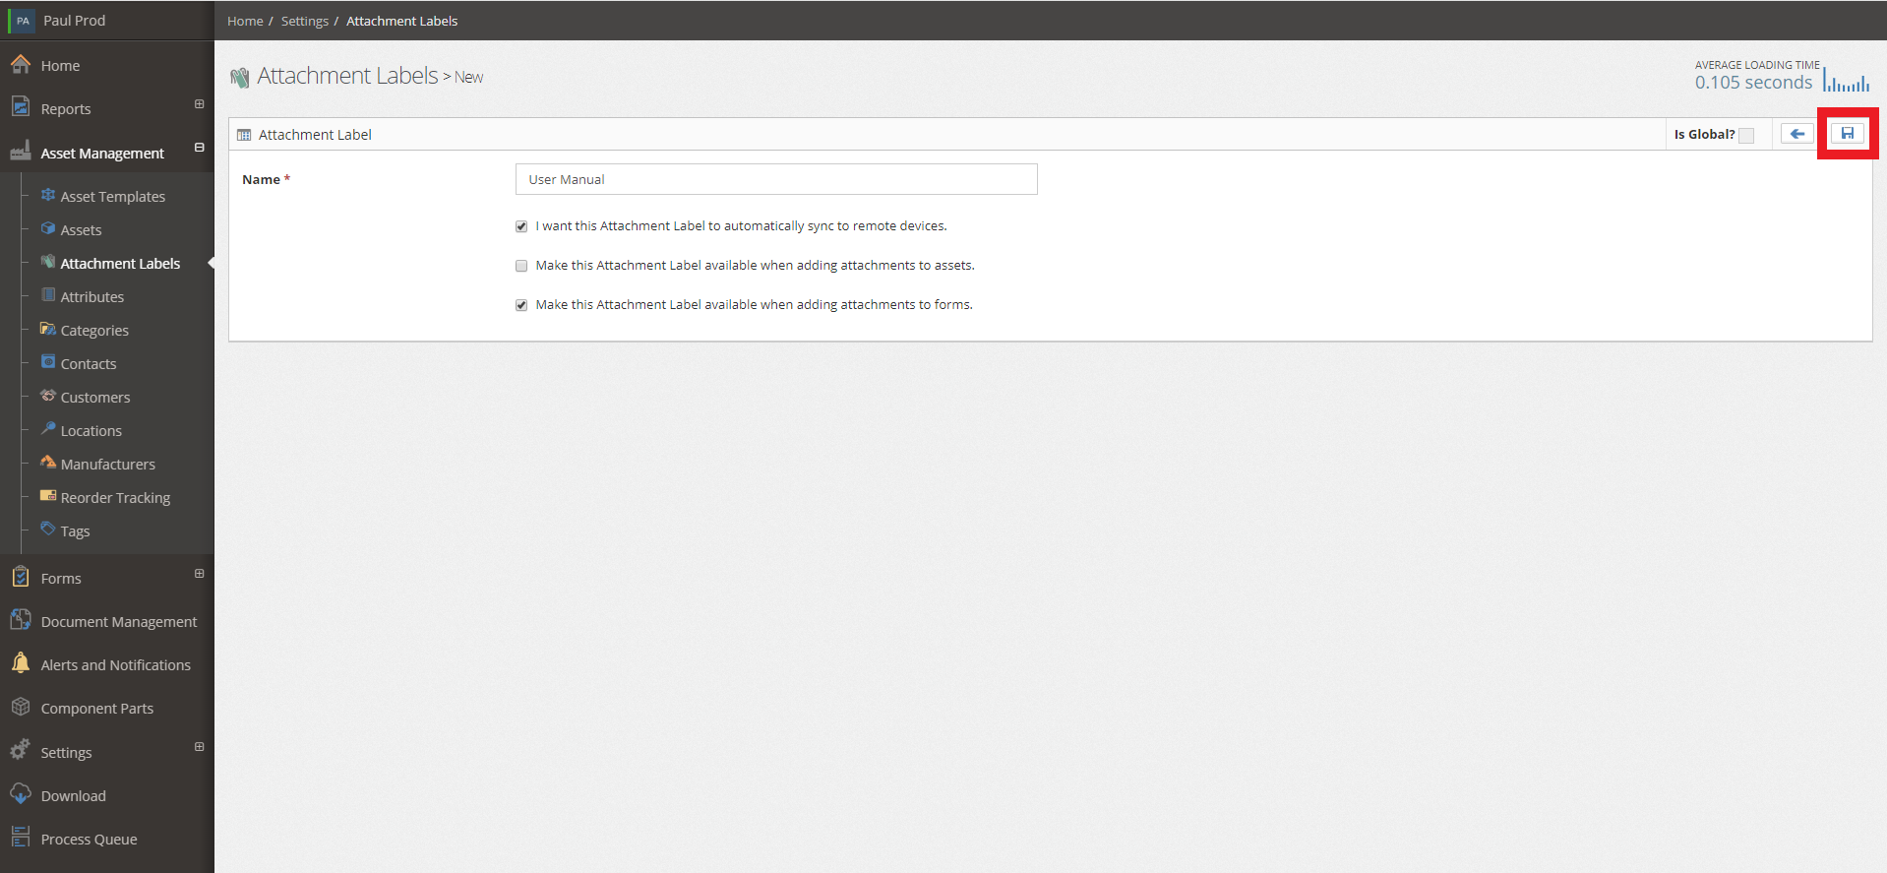The height and width of the screenshot is (873, 1887).
Task: Click the save disk icon button
Action: click(x=1848, y=134)
